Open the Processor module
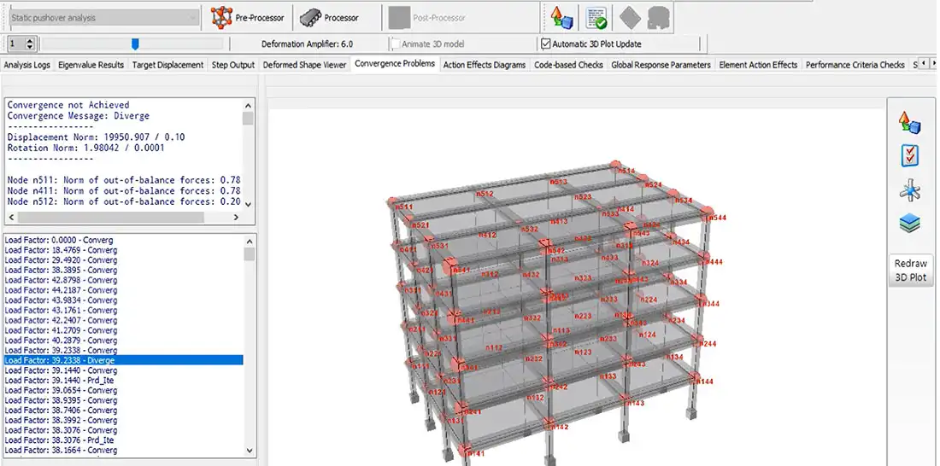940x466 pixels. pos(329,18)
